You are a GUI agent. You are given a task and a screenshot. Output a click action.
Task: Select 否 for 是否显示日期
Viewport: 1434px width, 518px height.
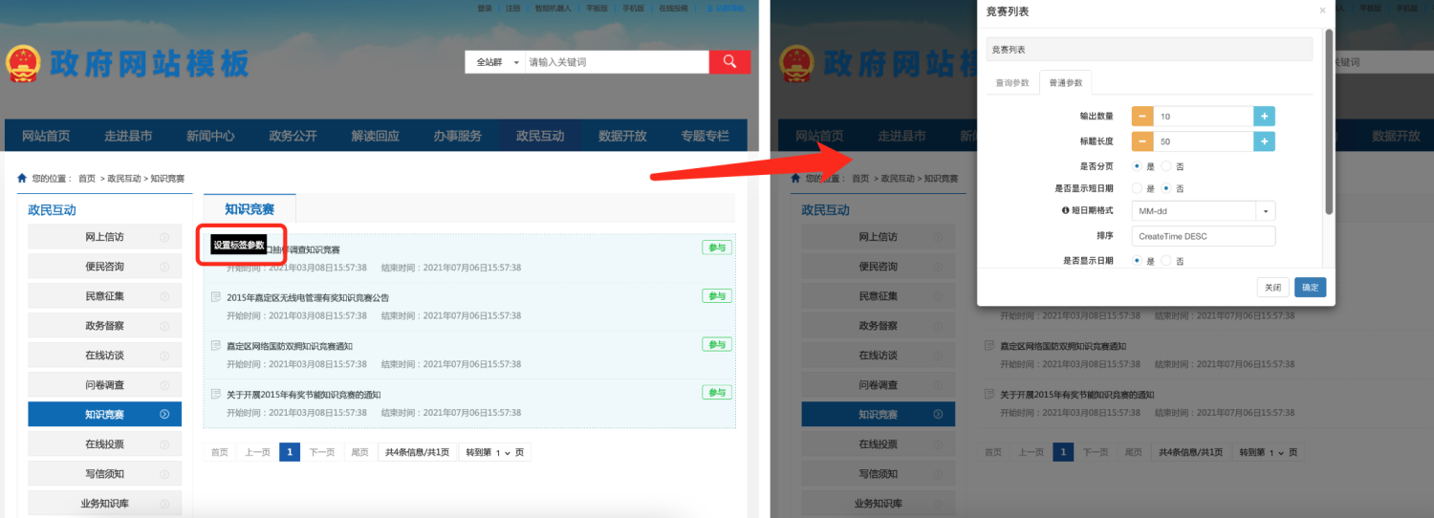[1166, 260]
